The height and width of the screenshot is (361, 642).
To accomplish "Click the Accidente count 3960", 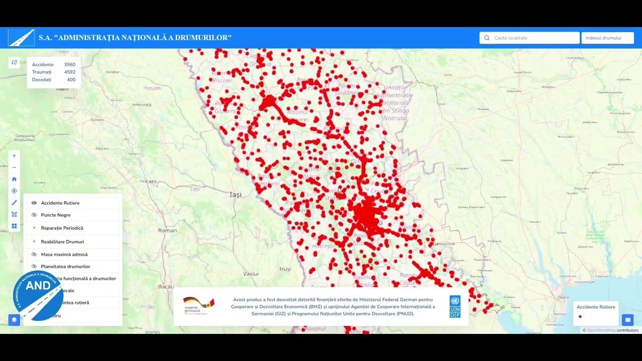I will (70, 65).
